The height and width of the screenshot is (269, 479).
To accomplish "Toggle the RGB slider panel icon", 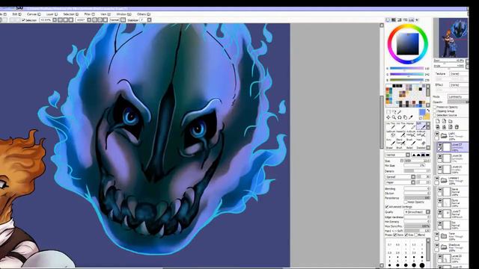I will (394, 20).
